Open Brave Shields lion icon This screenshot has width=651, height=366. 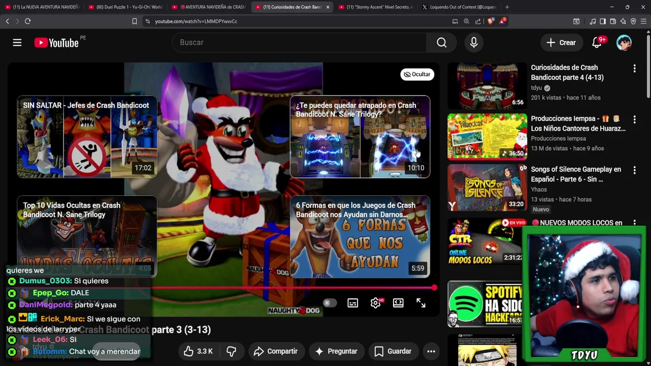click(490, 21)
